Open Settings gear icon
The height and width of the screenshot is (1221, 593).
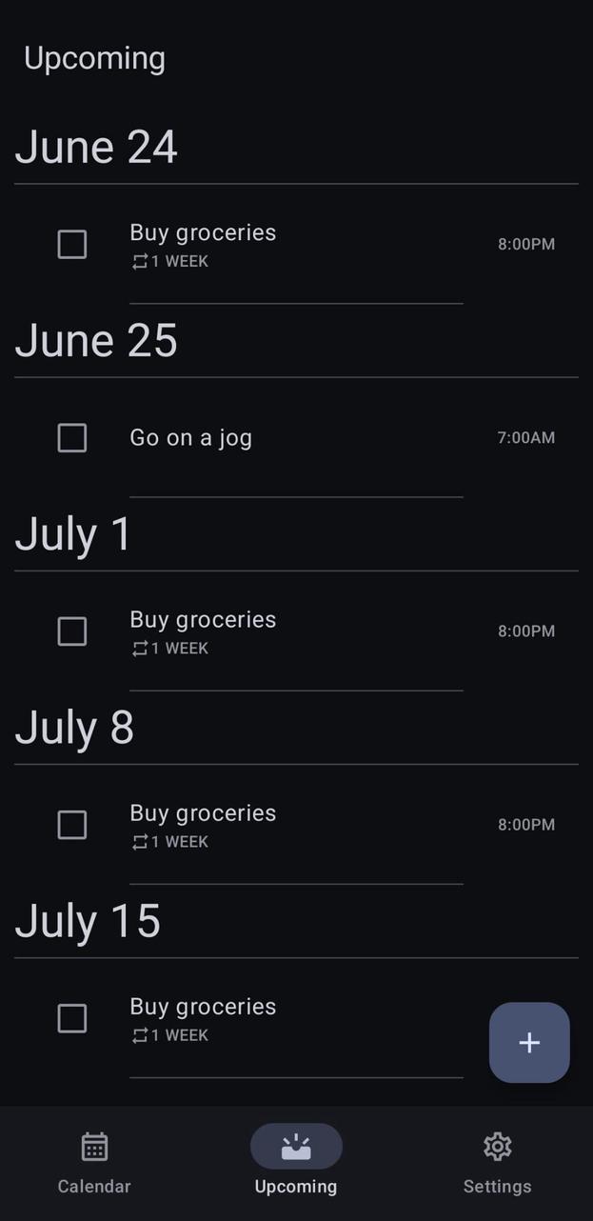[x=497, y=1147]
